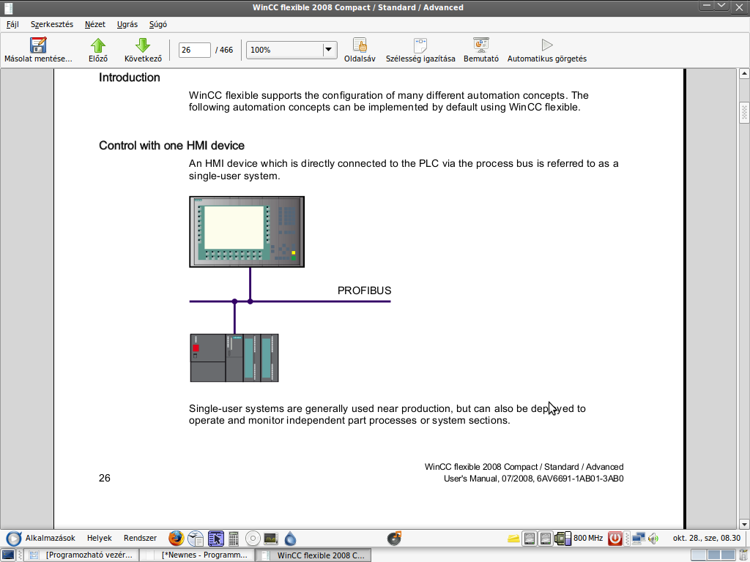Open the Ugrás menu
Screen dimensions: 750x562
[x=127, y=24]
